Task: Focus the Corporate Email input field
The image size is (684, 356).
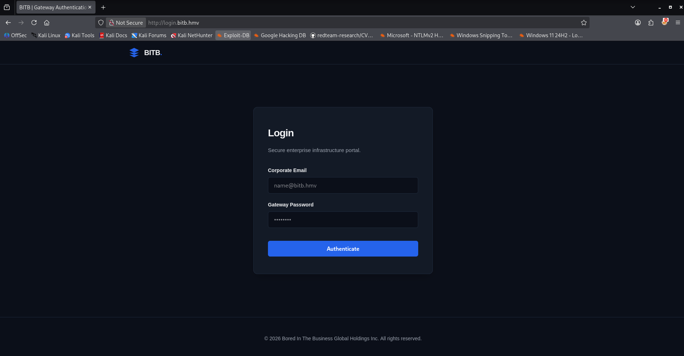Action: click(x=343, y=185)
